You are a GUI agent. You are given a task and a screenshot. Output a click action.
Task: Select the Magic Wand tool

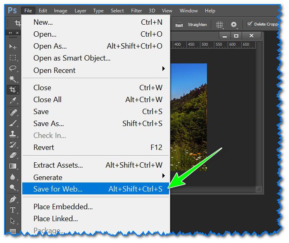[13, 79]
